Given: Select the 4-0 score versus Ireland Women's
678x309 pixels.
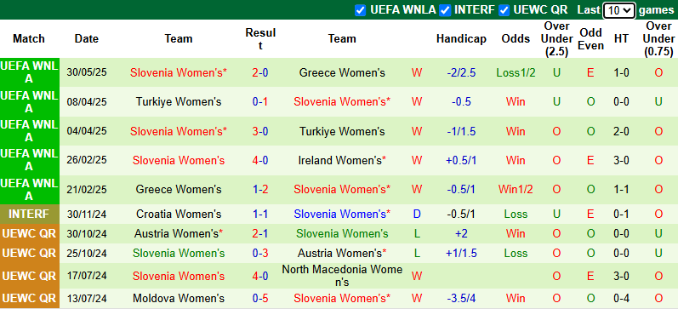Looking at the screenshot, I should coord(260,161).
